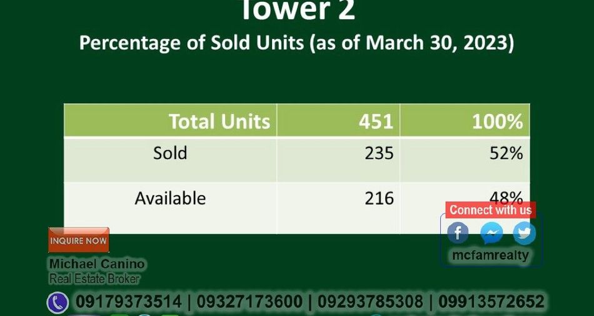This screenshot has width=594, height=316.
Task: Click the Connect with us label
Action: pos(490,210)
